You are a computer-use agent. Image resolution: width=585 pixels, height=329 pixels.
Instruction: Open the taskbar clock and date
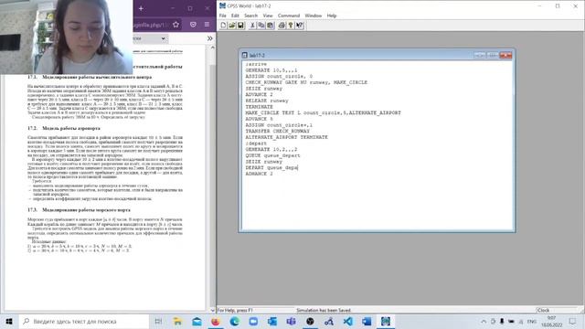point(551,321)
